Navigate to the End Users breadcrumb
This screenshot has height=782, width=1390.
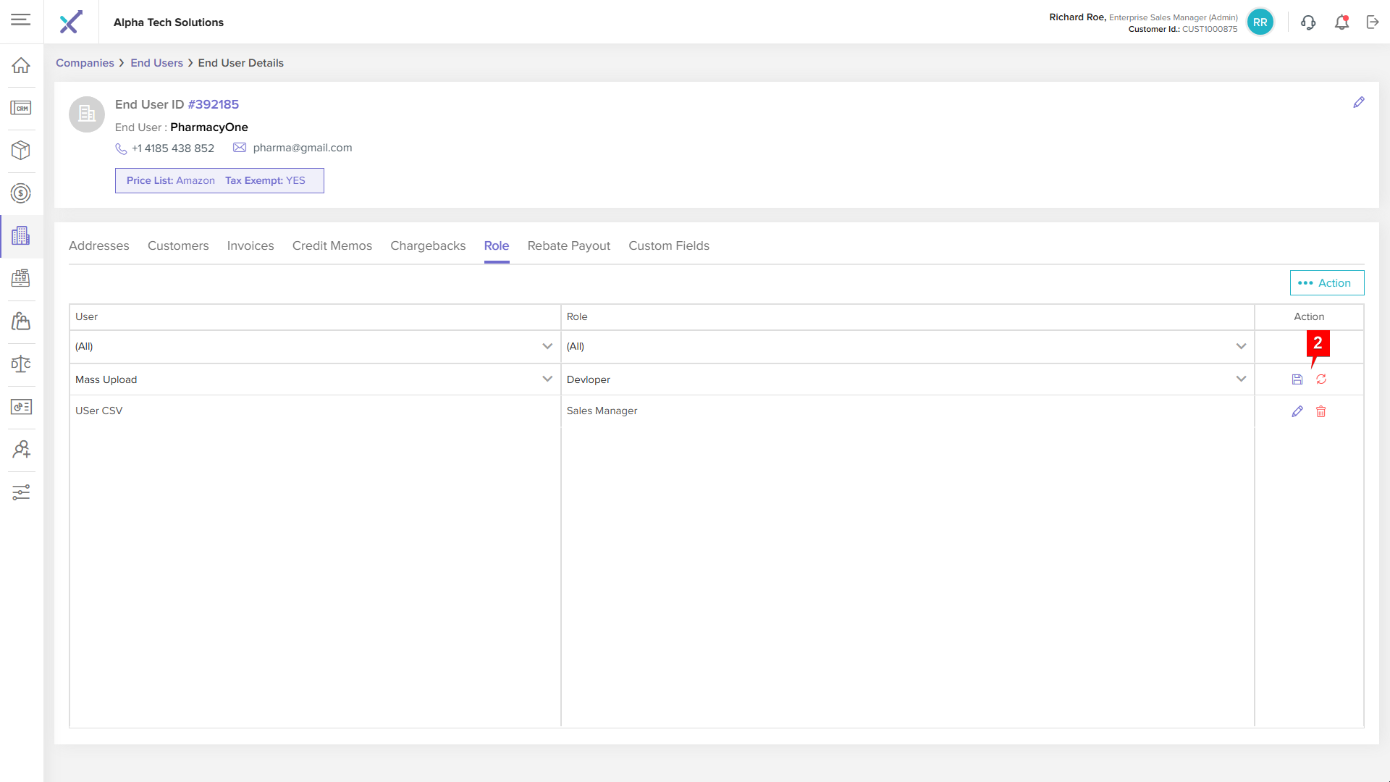coord(156,63)
